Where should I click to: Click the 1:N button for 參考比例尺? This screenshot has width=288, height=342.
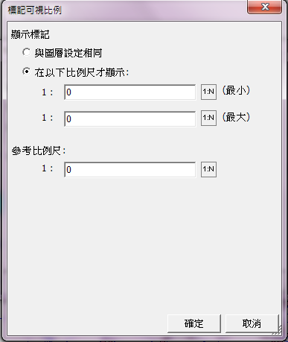pos(208,169)
